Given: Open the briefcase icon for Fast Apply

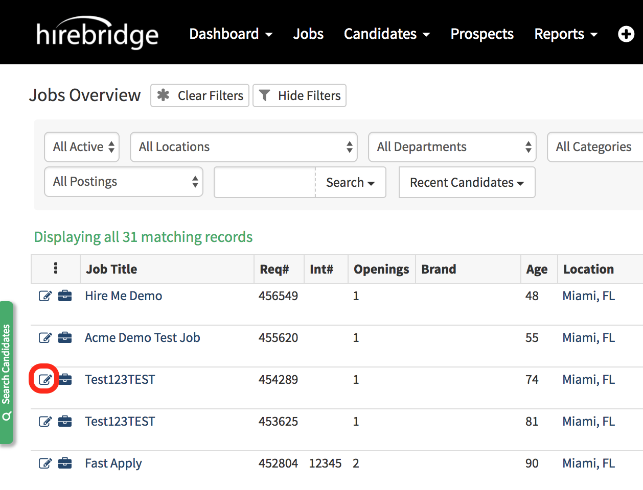Looking at the screenshot, I should tap(65, 463).
